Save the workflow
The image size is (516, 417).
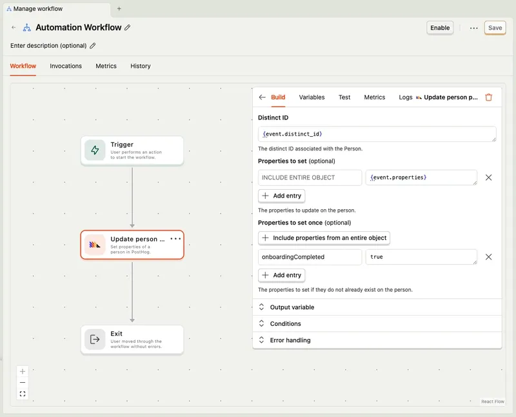tap(494, 28)
